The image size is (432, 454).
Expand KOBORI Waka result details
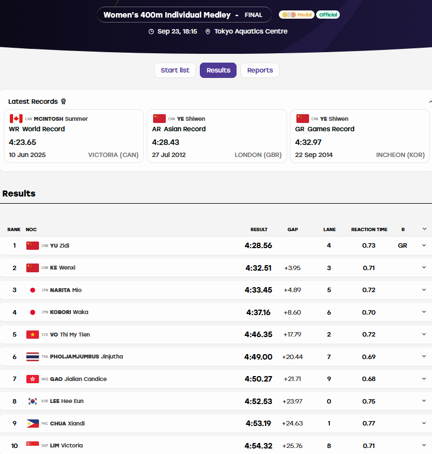424,312
